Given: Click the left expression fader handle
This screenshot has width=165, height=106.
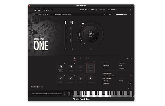Looking at the screenshot, I should click(65, 22).
